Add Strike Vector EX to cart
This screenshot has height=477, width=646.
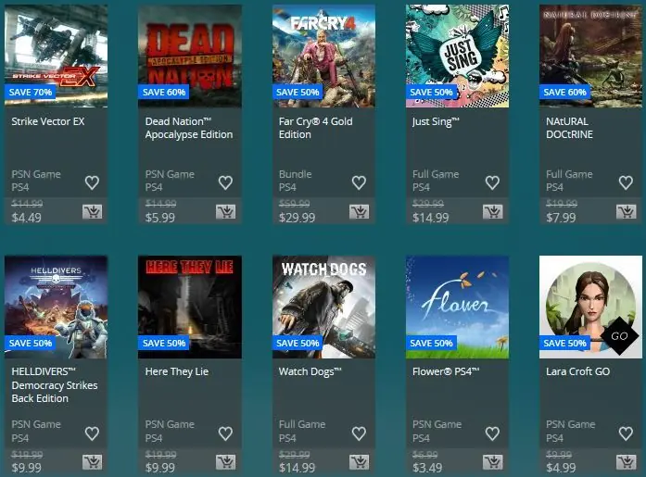(x=93, y=211)
